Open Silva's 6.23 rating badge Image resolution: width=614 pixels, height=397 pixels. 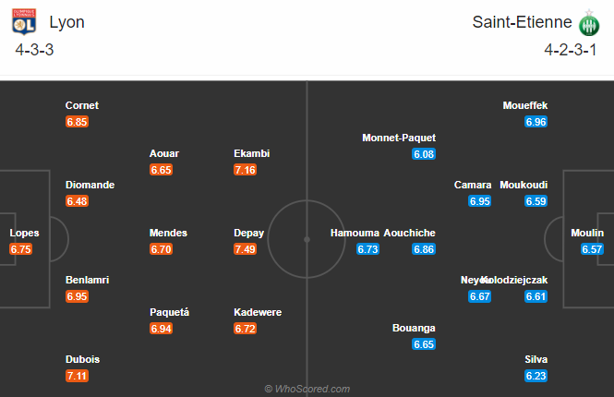536,376
